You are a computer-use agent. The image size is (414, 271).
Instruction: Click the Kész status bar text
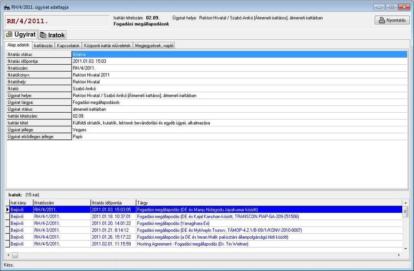pyautogui.click(x=9, y=265)
